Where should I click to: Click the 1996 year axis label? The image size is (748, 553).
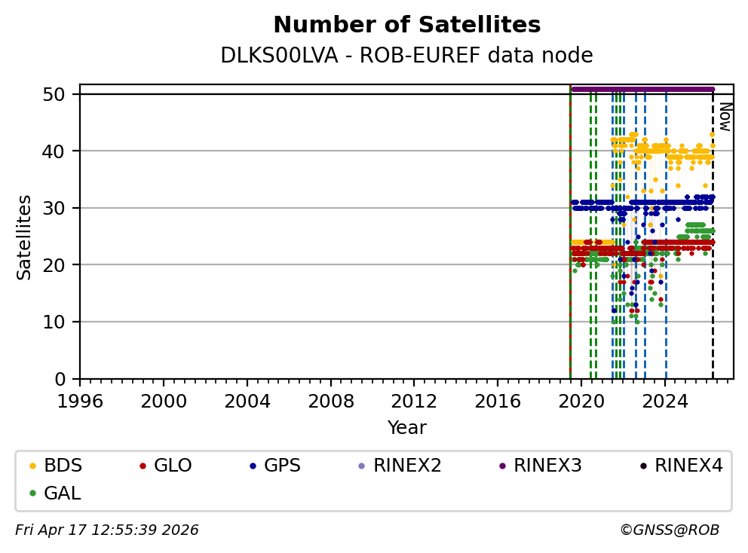[x=80, y=399]
